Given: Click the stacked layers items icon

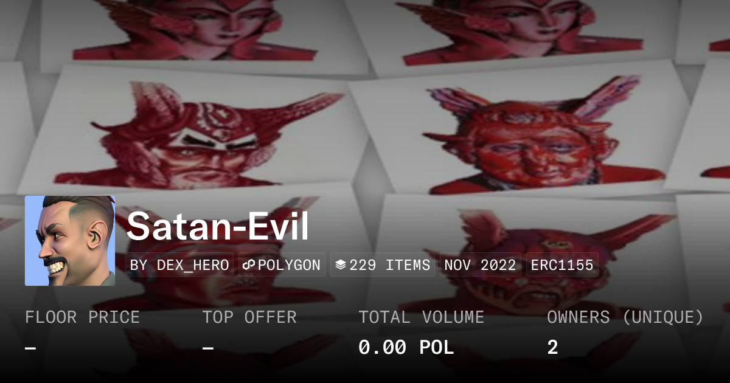Looking at the screenshot, I should coord(341,265).
